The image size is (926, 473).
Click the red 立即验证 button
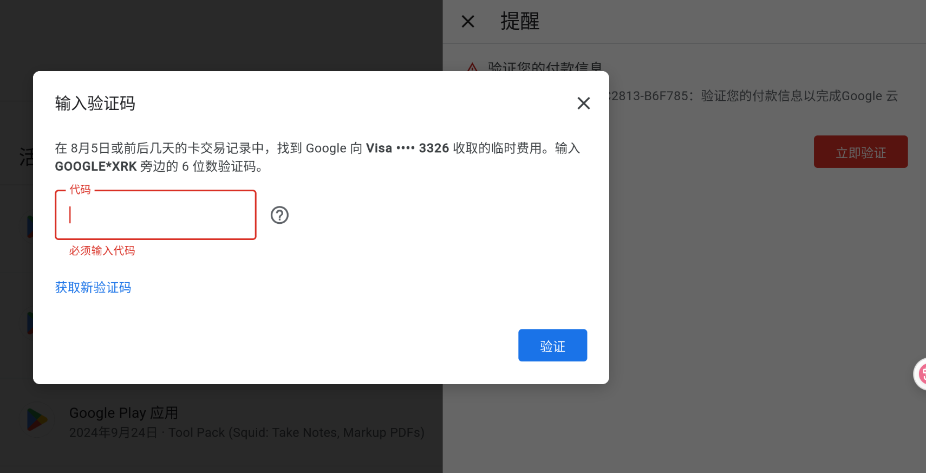[x=860, y=152]
